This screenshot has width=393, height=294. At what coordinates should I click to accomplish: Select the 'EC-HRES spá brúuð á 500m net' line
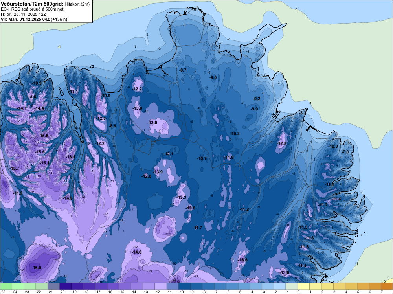[32, 9]
